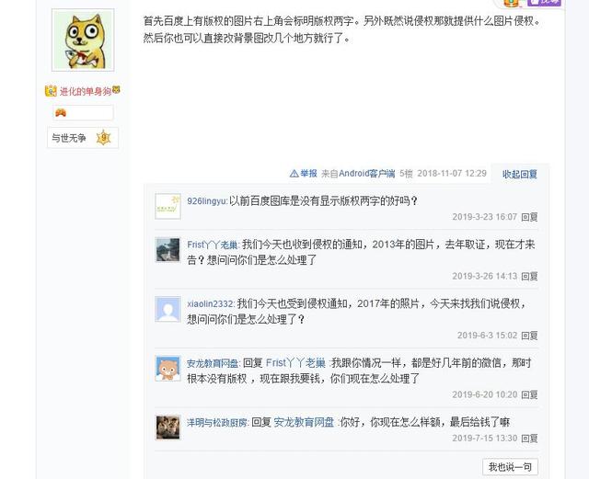Open the 来自Android客户端 link
Image resolution: width=589 pixels, height=479 pixels.
[358, 174]
